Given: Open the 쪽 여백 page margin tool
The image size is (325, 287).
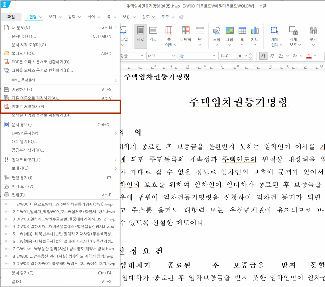Looking at the screenshot, I should pos(169,31).
